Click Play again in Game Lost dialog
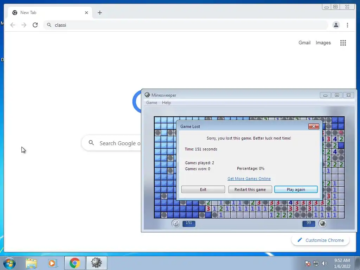 coord(296,189)
